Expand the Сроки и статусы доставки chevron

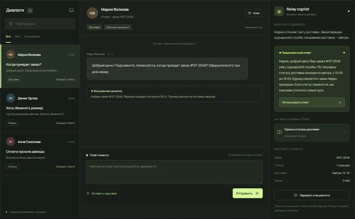pos(345,133)
